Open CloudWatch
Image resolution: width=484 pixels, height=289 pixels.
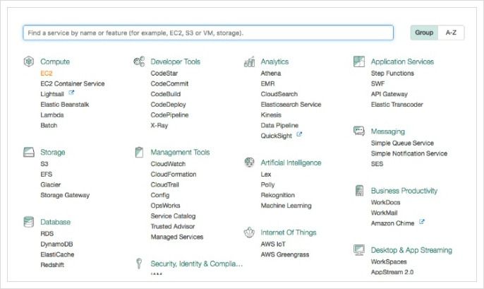pos(168,164)
